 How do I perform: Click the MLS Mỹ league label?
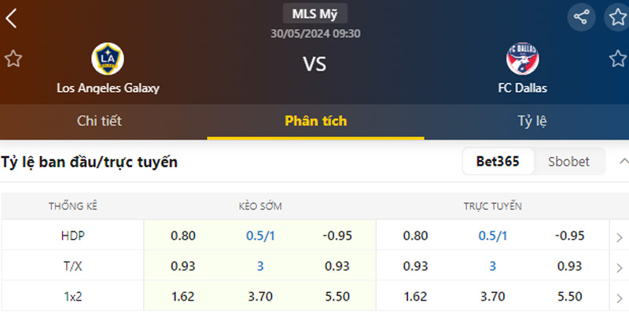coord(314,13)
